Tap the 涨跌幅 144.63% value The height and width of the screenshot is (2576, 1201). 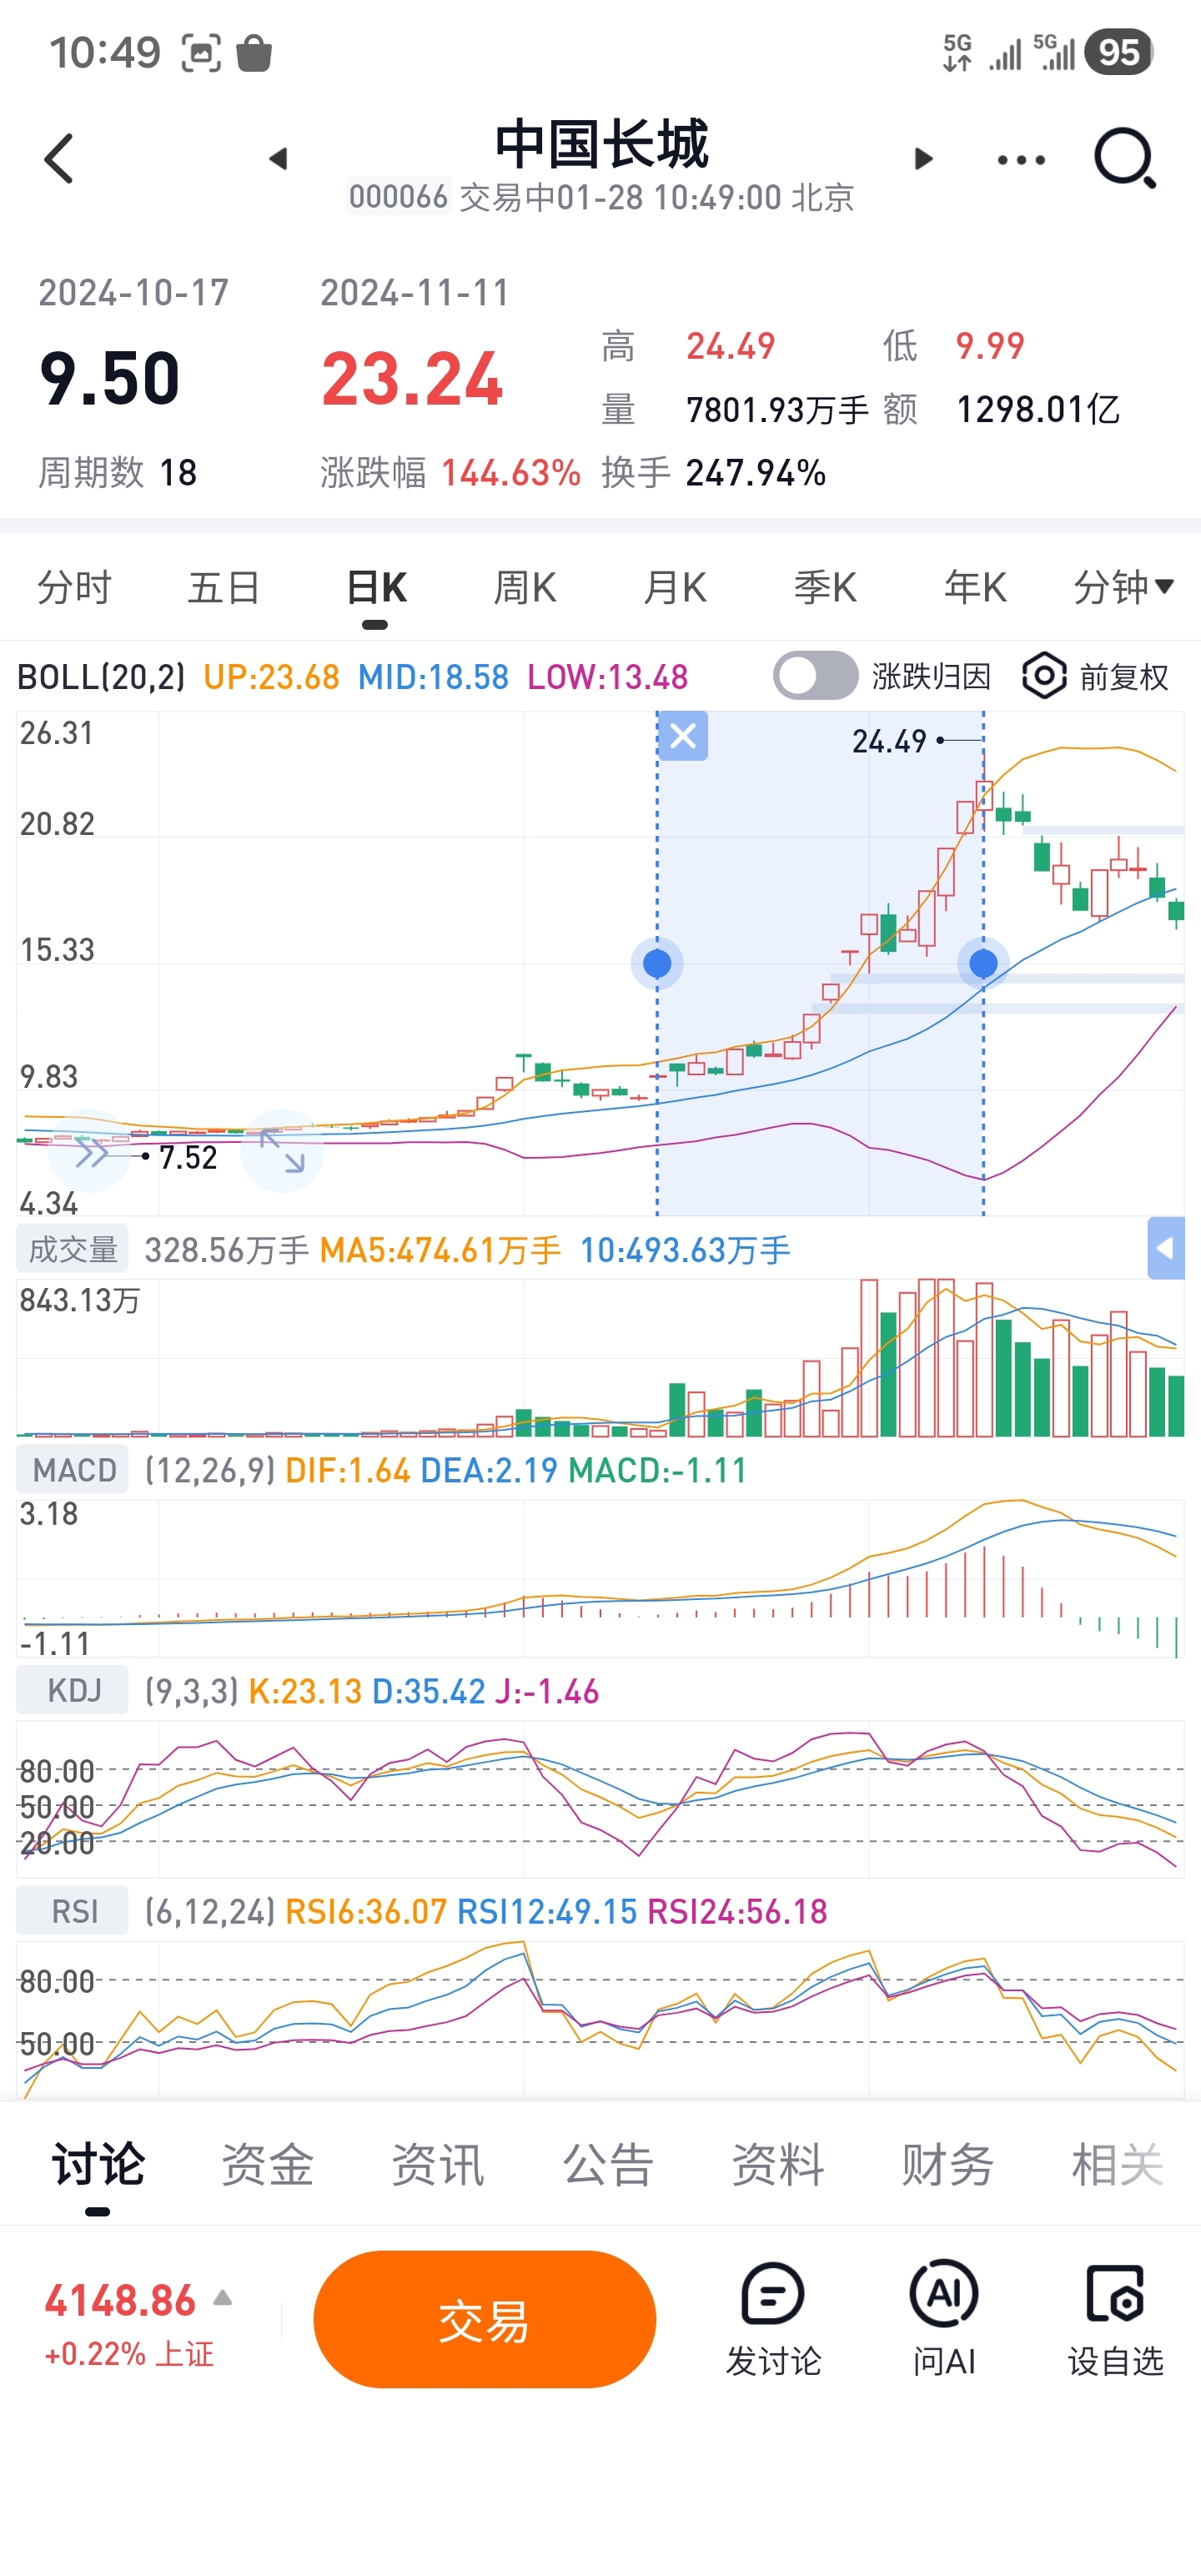pos(511,473)
